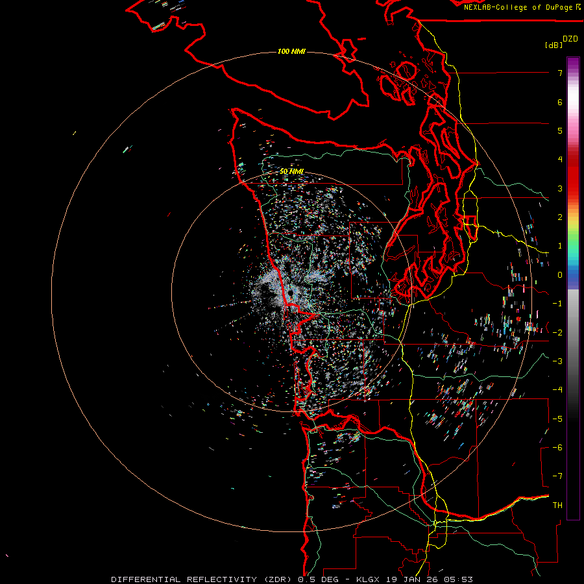Click the DZD legend title
The width and height of the screenshot is (584, 584).
(x=570, y=39)
